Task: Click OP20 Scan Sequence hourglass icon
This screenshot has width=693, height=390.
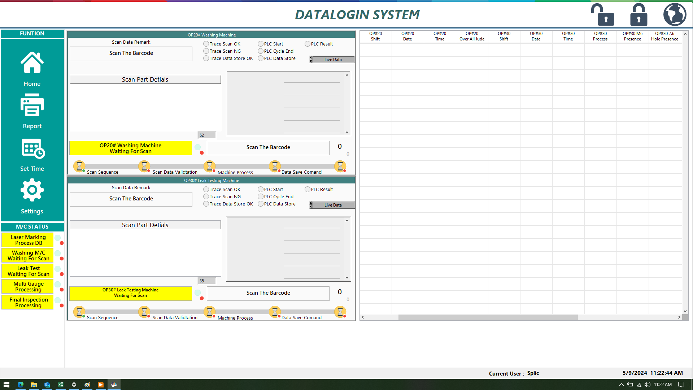Action: click(79, 166)
